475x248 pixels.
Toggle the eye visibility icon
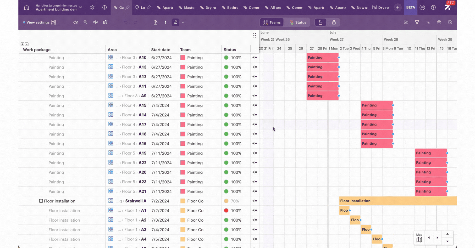pos(76,22)
